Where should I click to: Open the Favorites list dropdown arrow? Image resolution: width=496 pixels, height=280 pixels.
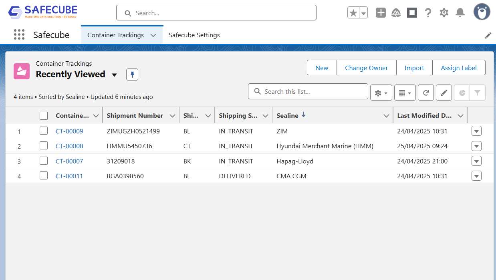363,13
